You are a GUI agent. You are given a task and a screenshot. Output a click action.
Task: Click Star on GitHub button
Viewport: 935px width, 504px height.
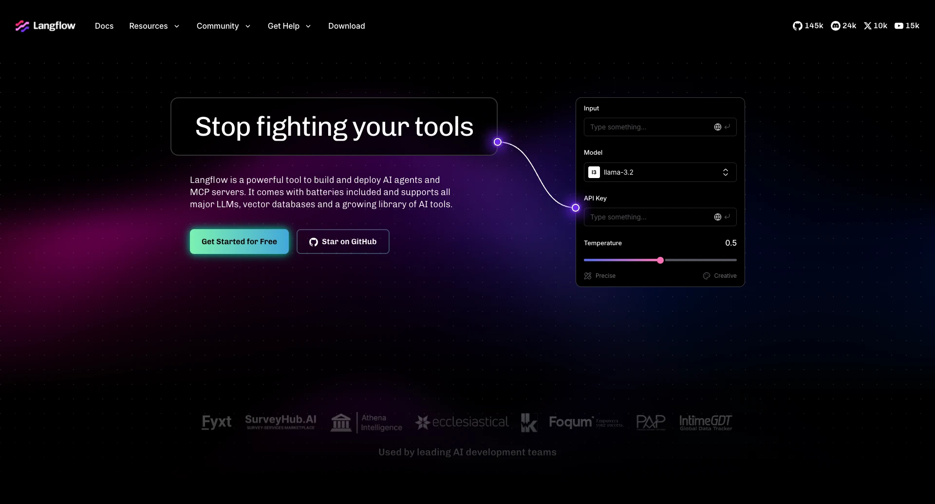point(343,241)
